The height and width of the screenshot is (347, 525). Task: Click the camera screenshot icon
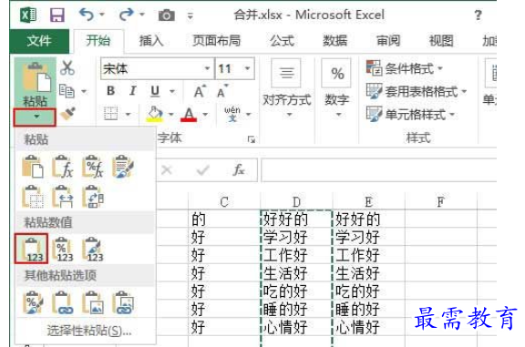tap(167, 15)
